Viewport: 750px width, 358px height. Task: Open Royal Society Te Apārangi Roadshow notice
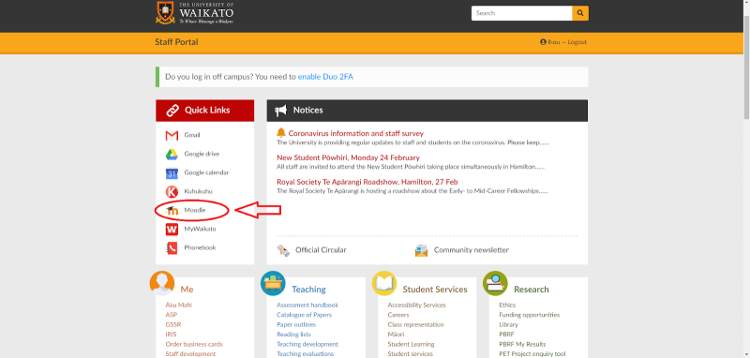367,182
